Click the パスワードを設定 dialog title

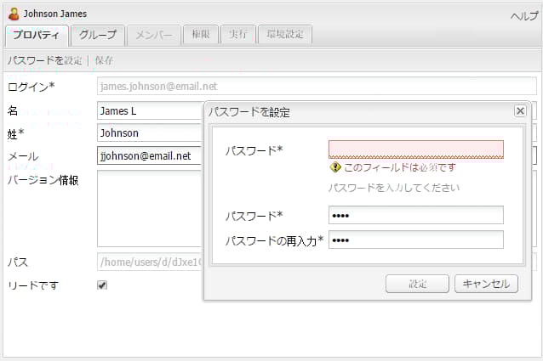point(249,112)
